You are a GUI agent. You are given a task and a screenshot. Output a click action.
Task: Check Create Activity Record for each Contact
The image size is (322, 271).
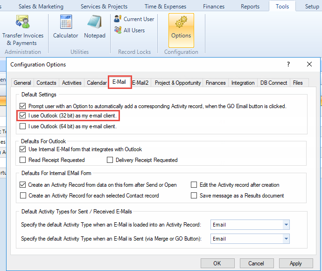23,196
